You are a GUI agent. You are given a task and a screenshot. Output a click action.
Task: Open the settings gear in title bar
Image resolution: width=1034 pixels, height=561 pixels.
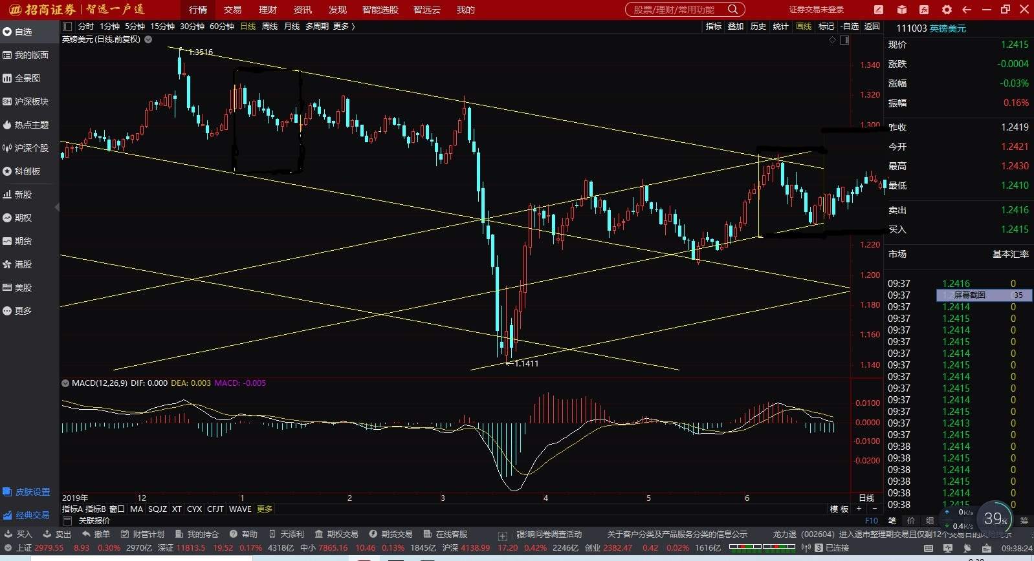pyautogui.click(x=947, y=10)
